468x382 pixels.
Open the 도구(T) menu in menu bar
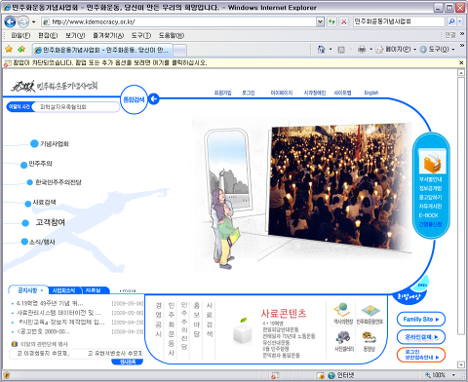click(141, 35)
